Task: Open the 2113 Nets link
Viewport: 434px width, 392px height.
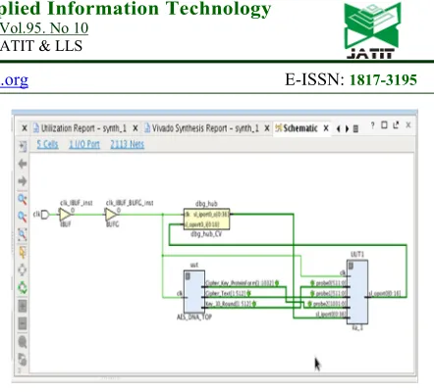Action: point(128,144)
